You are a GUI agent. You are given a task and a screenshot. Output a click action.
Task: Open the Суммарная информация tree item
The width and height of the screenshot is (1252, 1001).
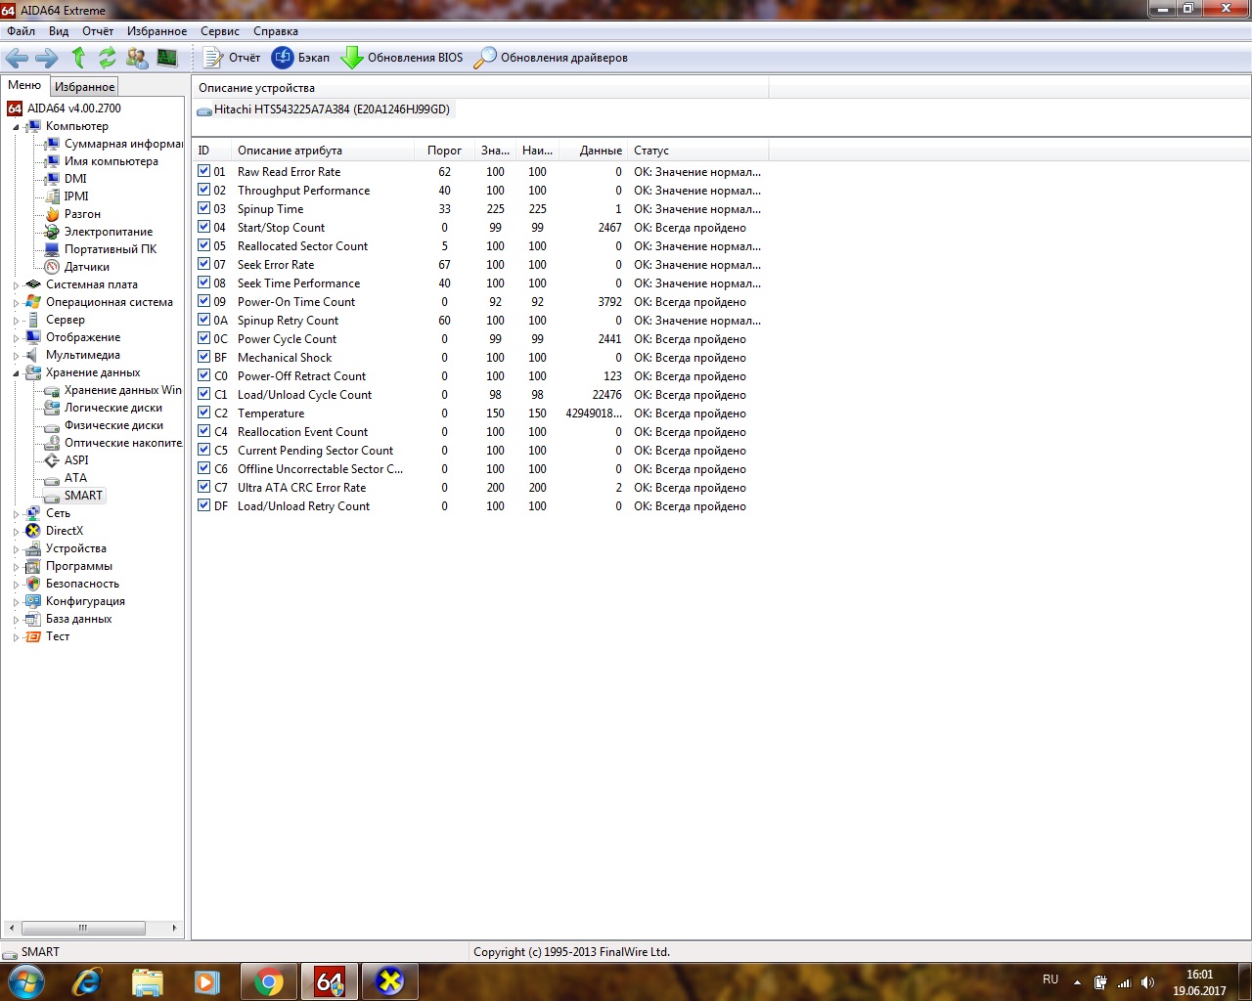coord(114,144)
